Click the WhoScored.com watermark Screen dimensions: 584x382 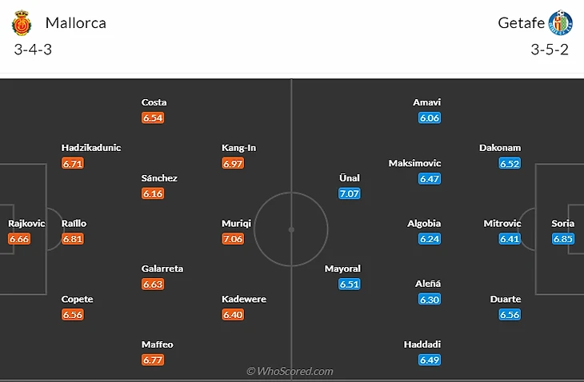pyautogui.click(x=290, y=372)
